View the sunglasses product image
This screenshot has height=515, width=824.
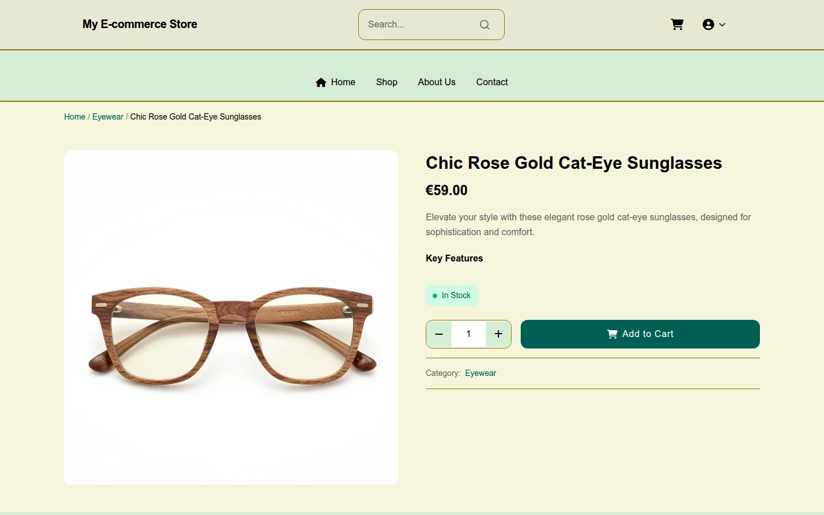click(231, 318)
